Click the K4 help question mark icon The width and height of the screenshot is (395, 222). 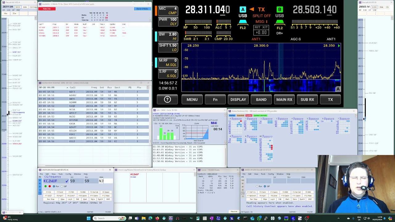pyautogui.click(x=167, y=99)
